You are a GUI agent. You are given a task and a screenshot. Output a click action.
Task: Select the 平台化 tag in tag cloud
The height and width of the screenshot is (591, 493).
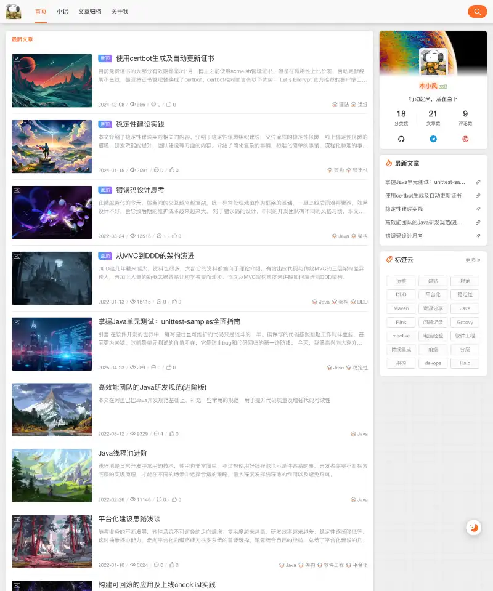click(433, 295)
